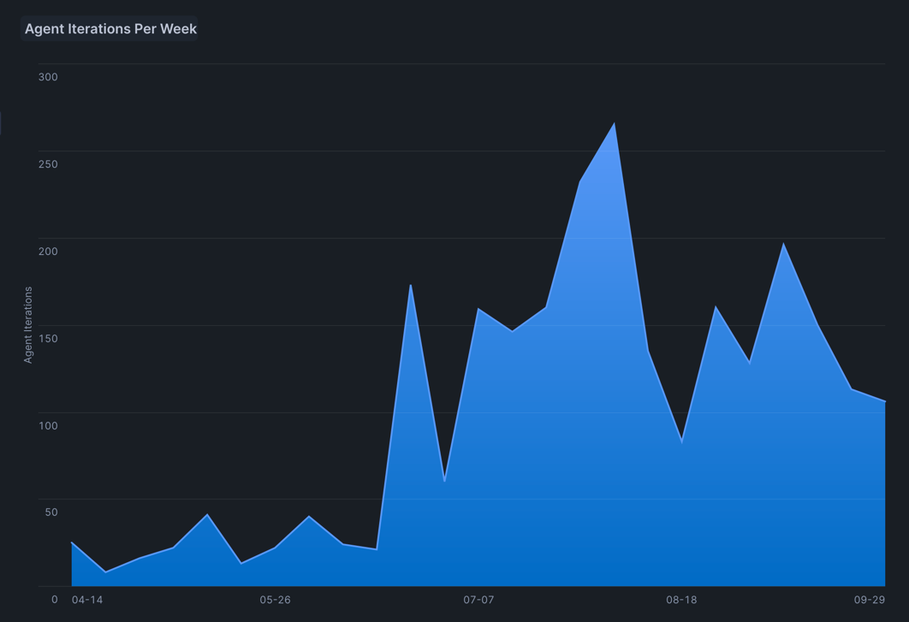The image size is (909, 622).
Task: Click the vertical Agent Iterations axis title
Action: pos(28,325)
